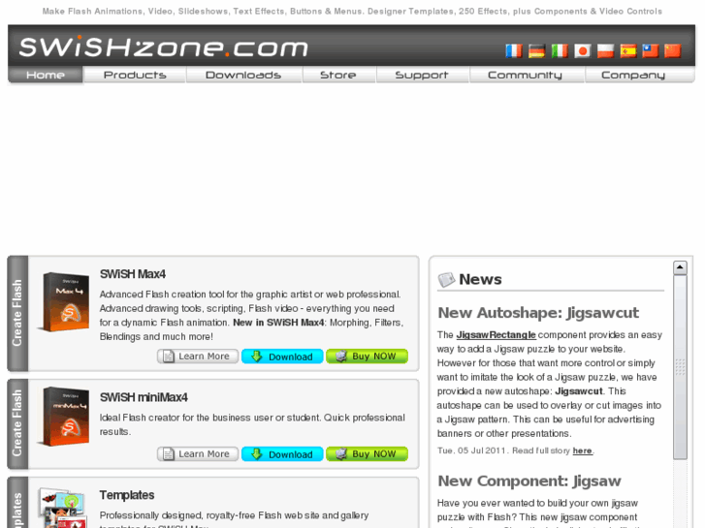The image size is (705, 528).
Task: Click Buy NOW for SWiSH Max4
Action: coord(367,357)
